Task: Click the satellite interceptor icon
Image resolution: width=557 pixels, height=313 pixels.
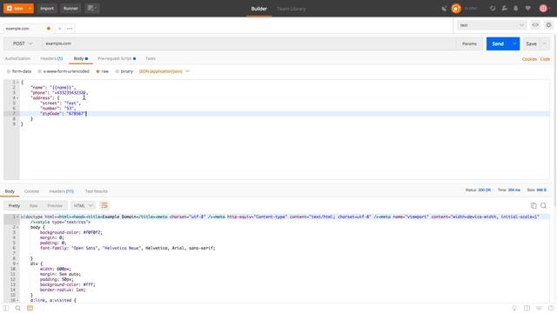Action: point(444,8)
